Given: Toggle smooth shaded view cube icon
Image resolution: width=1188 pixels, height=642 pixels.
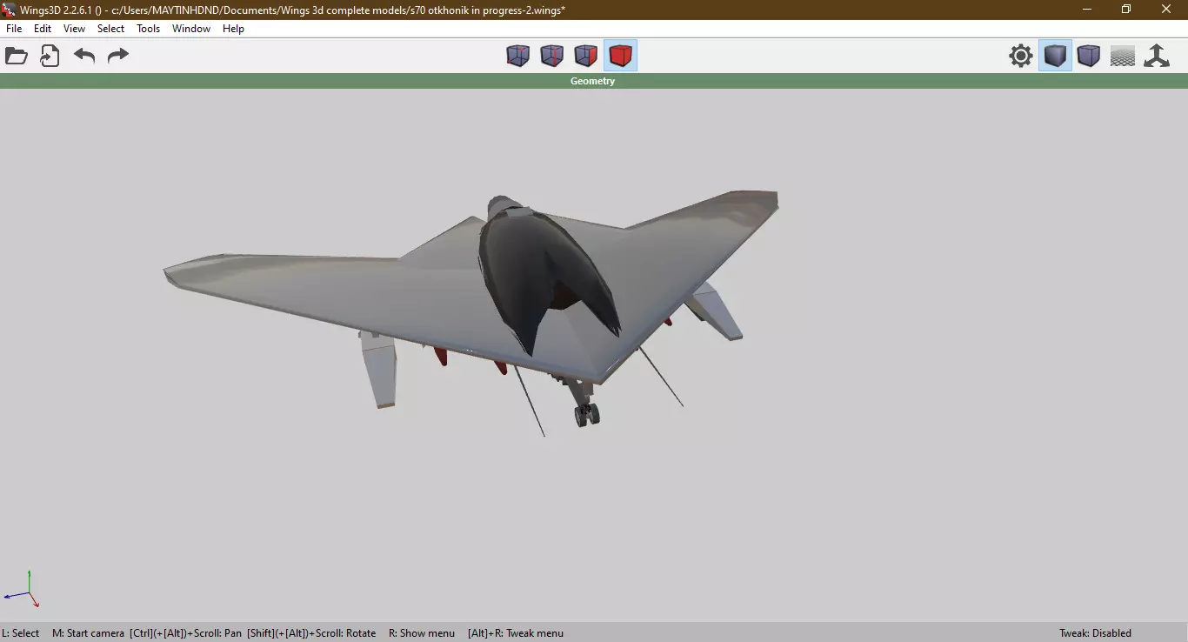Looking at the screenshot, I should pos(1055,56).
